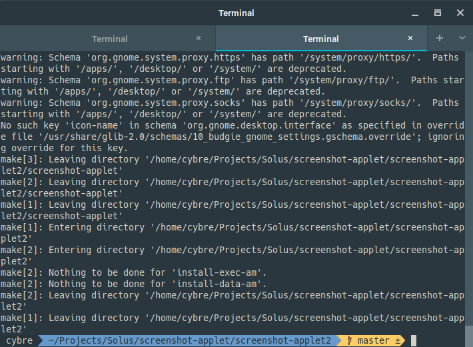This screenshot has height=347, width=473.
Task: Click the Terminal window title bar text
Action: click(x=236, y=13)
